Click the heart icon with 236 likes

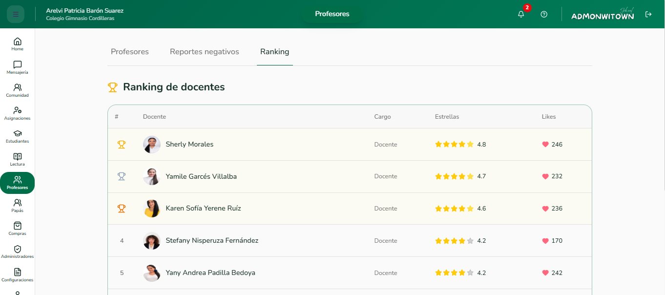pyautogui.click(x=545, y=209)
